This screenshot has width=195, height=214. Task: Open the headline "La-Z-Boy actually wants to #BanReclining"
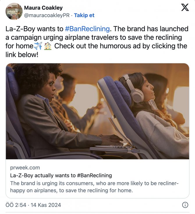[x=61, y=175]
